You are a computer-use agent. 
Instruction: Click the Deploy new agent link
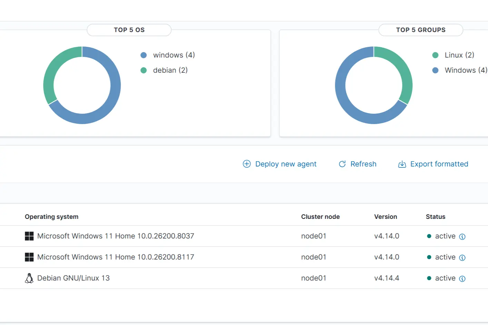(x=286, y=164)
